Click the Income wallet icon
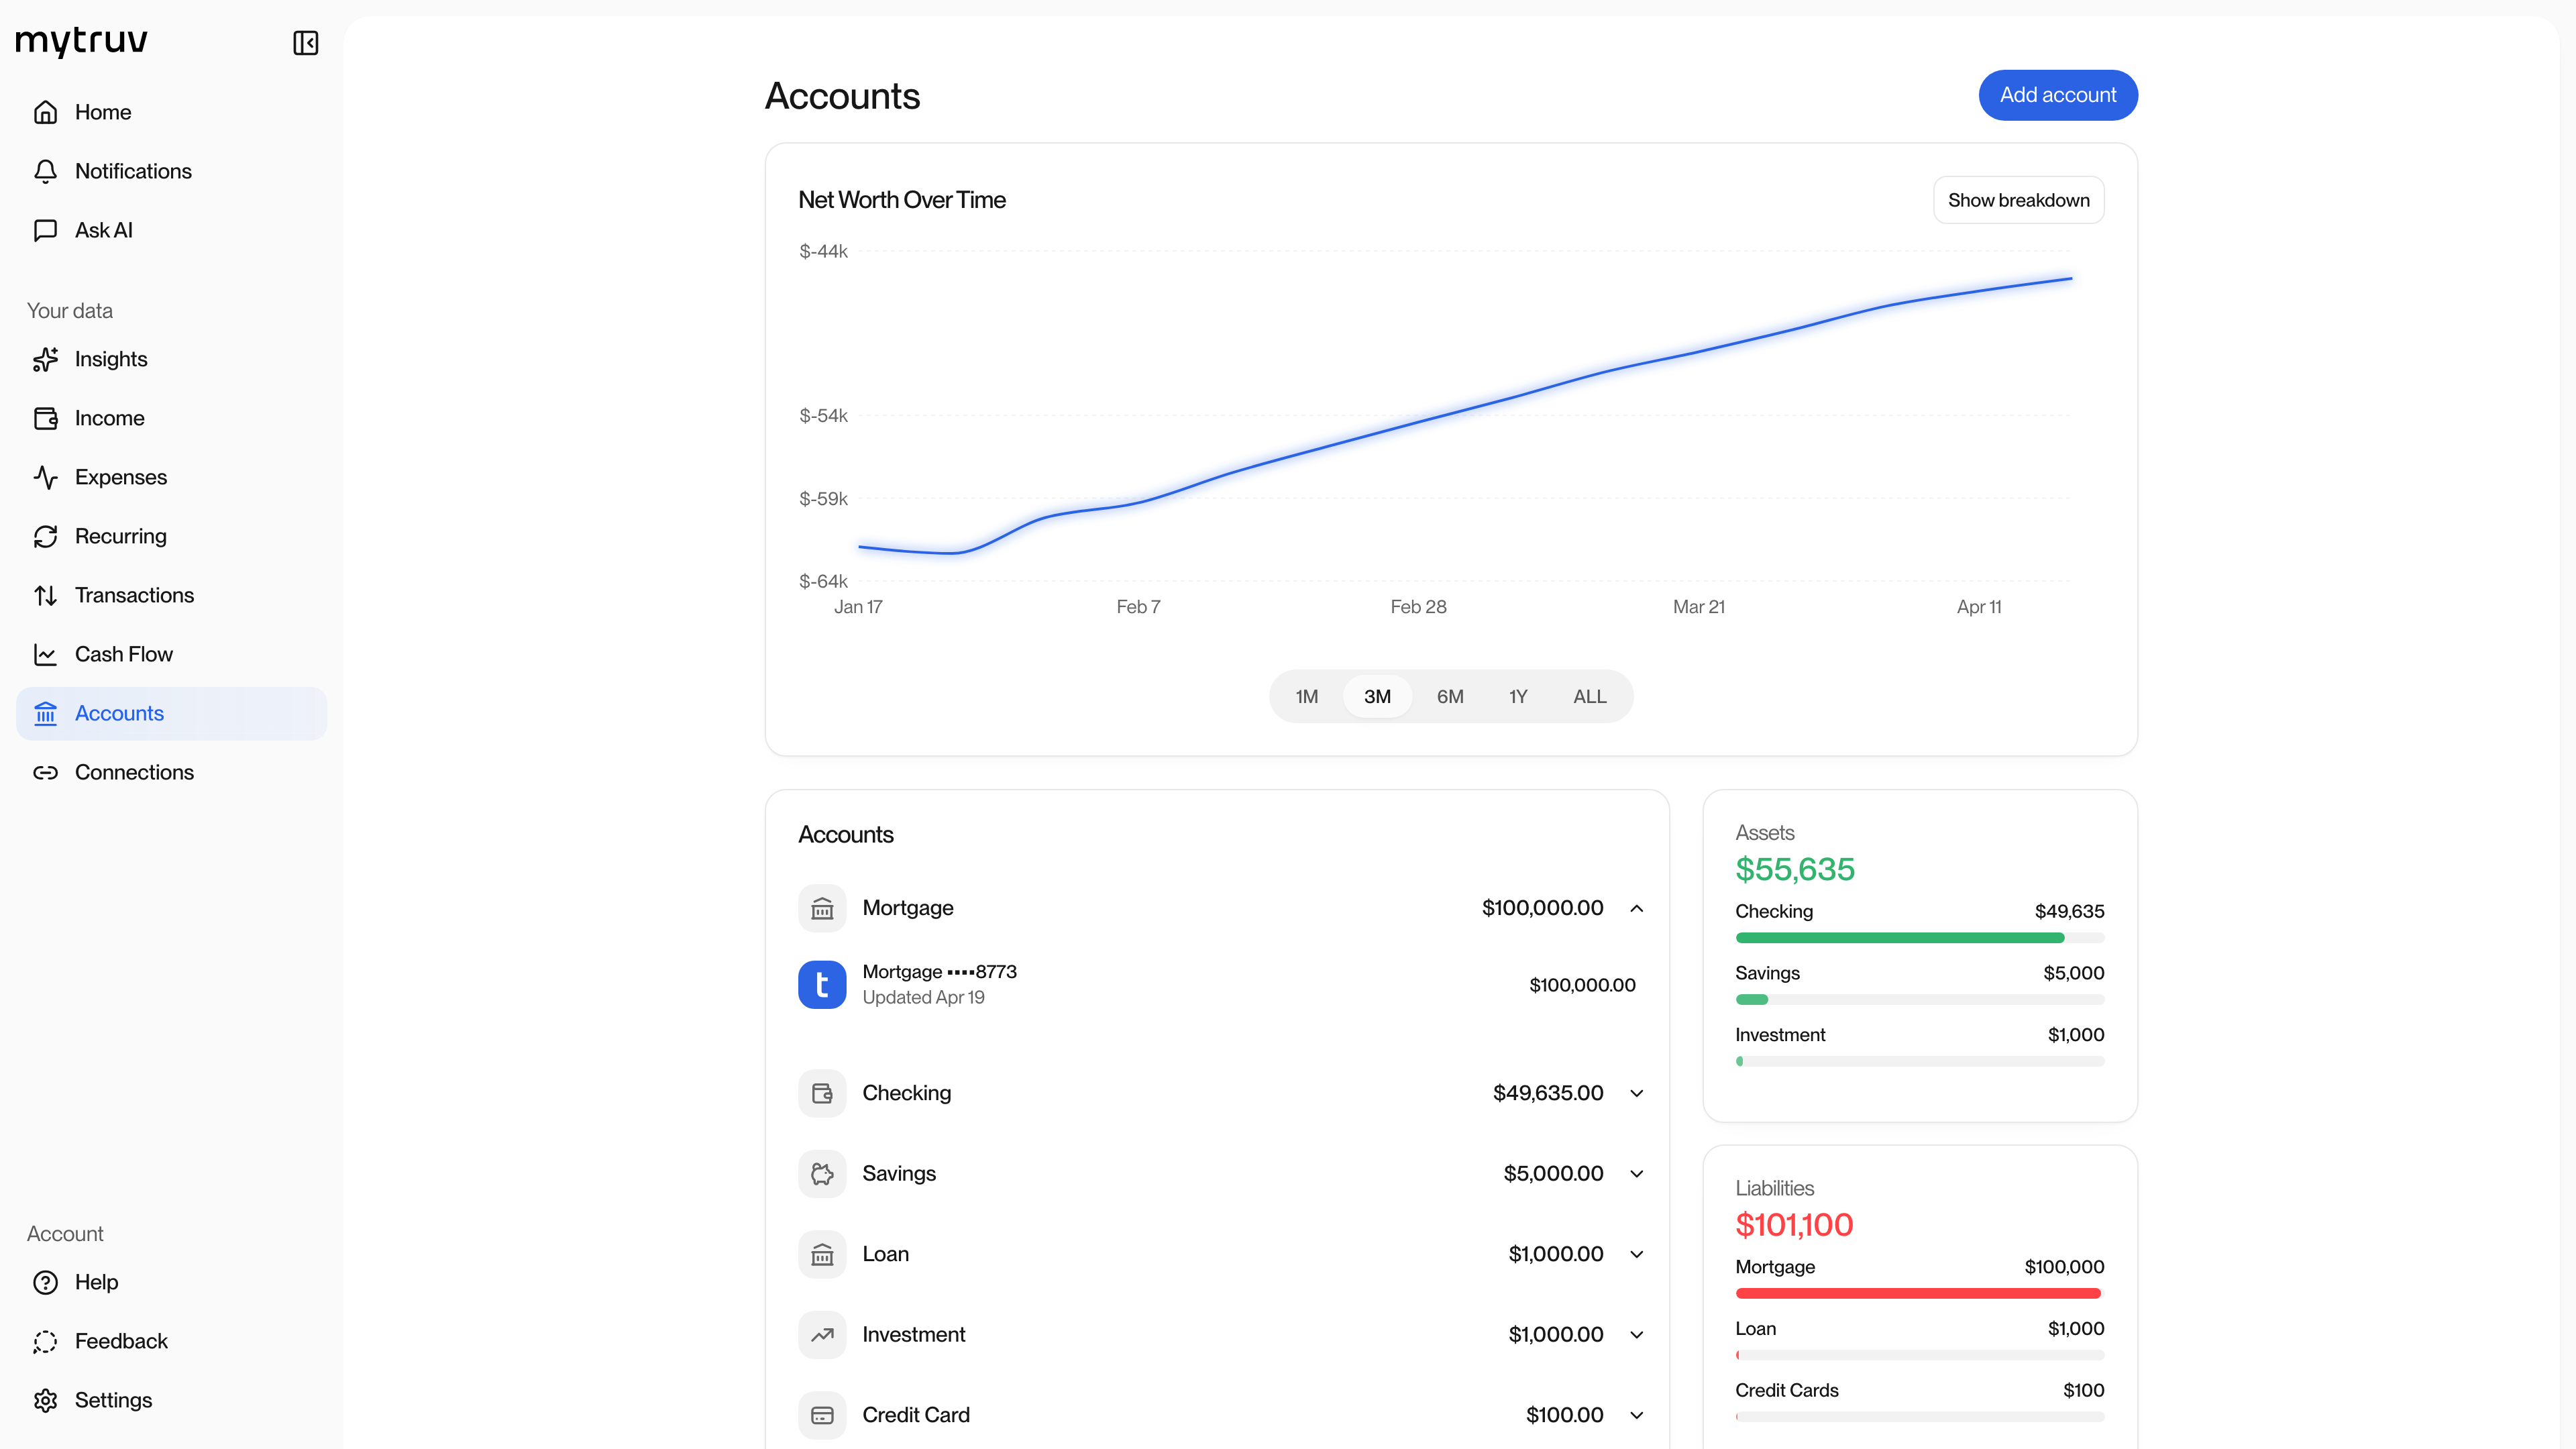Viewport: 2576px width, 1449px height. point(45,418)
